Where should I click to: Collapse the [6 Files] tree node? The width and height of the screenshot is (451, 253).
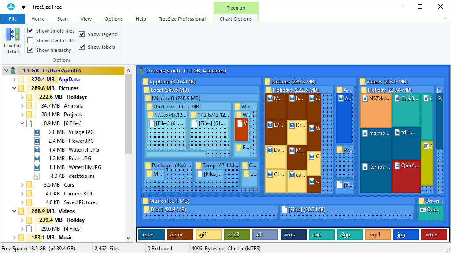pyautogui.click(x=22, y=123)
